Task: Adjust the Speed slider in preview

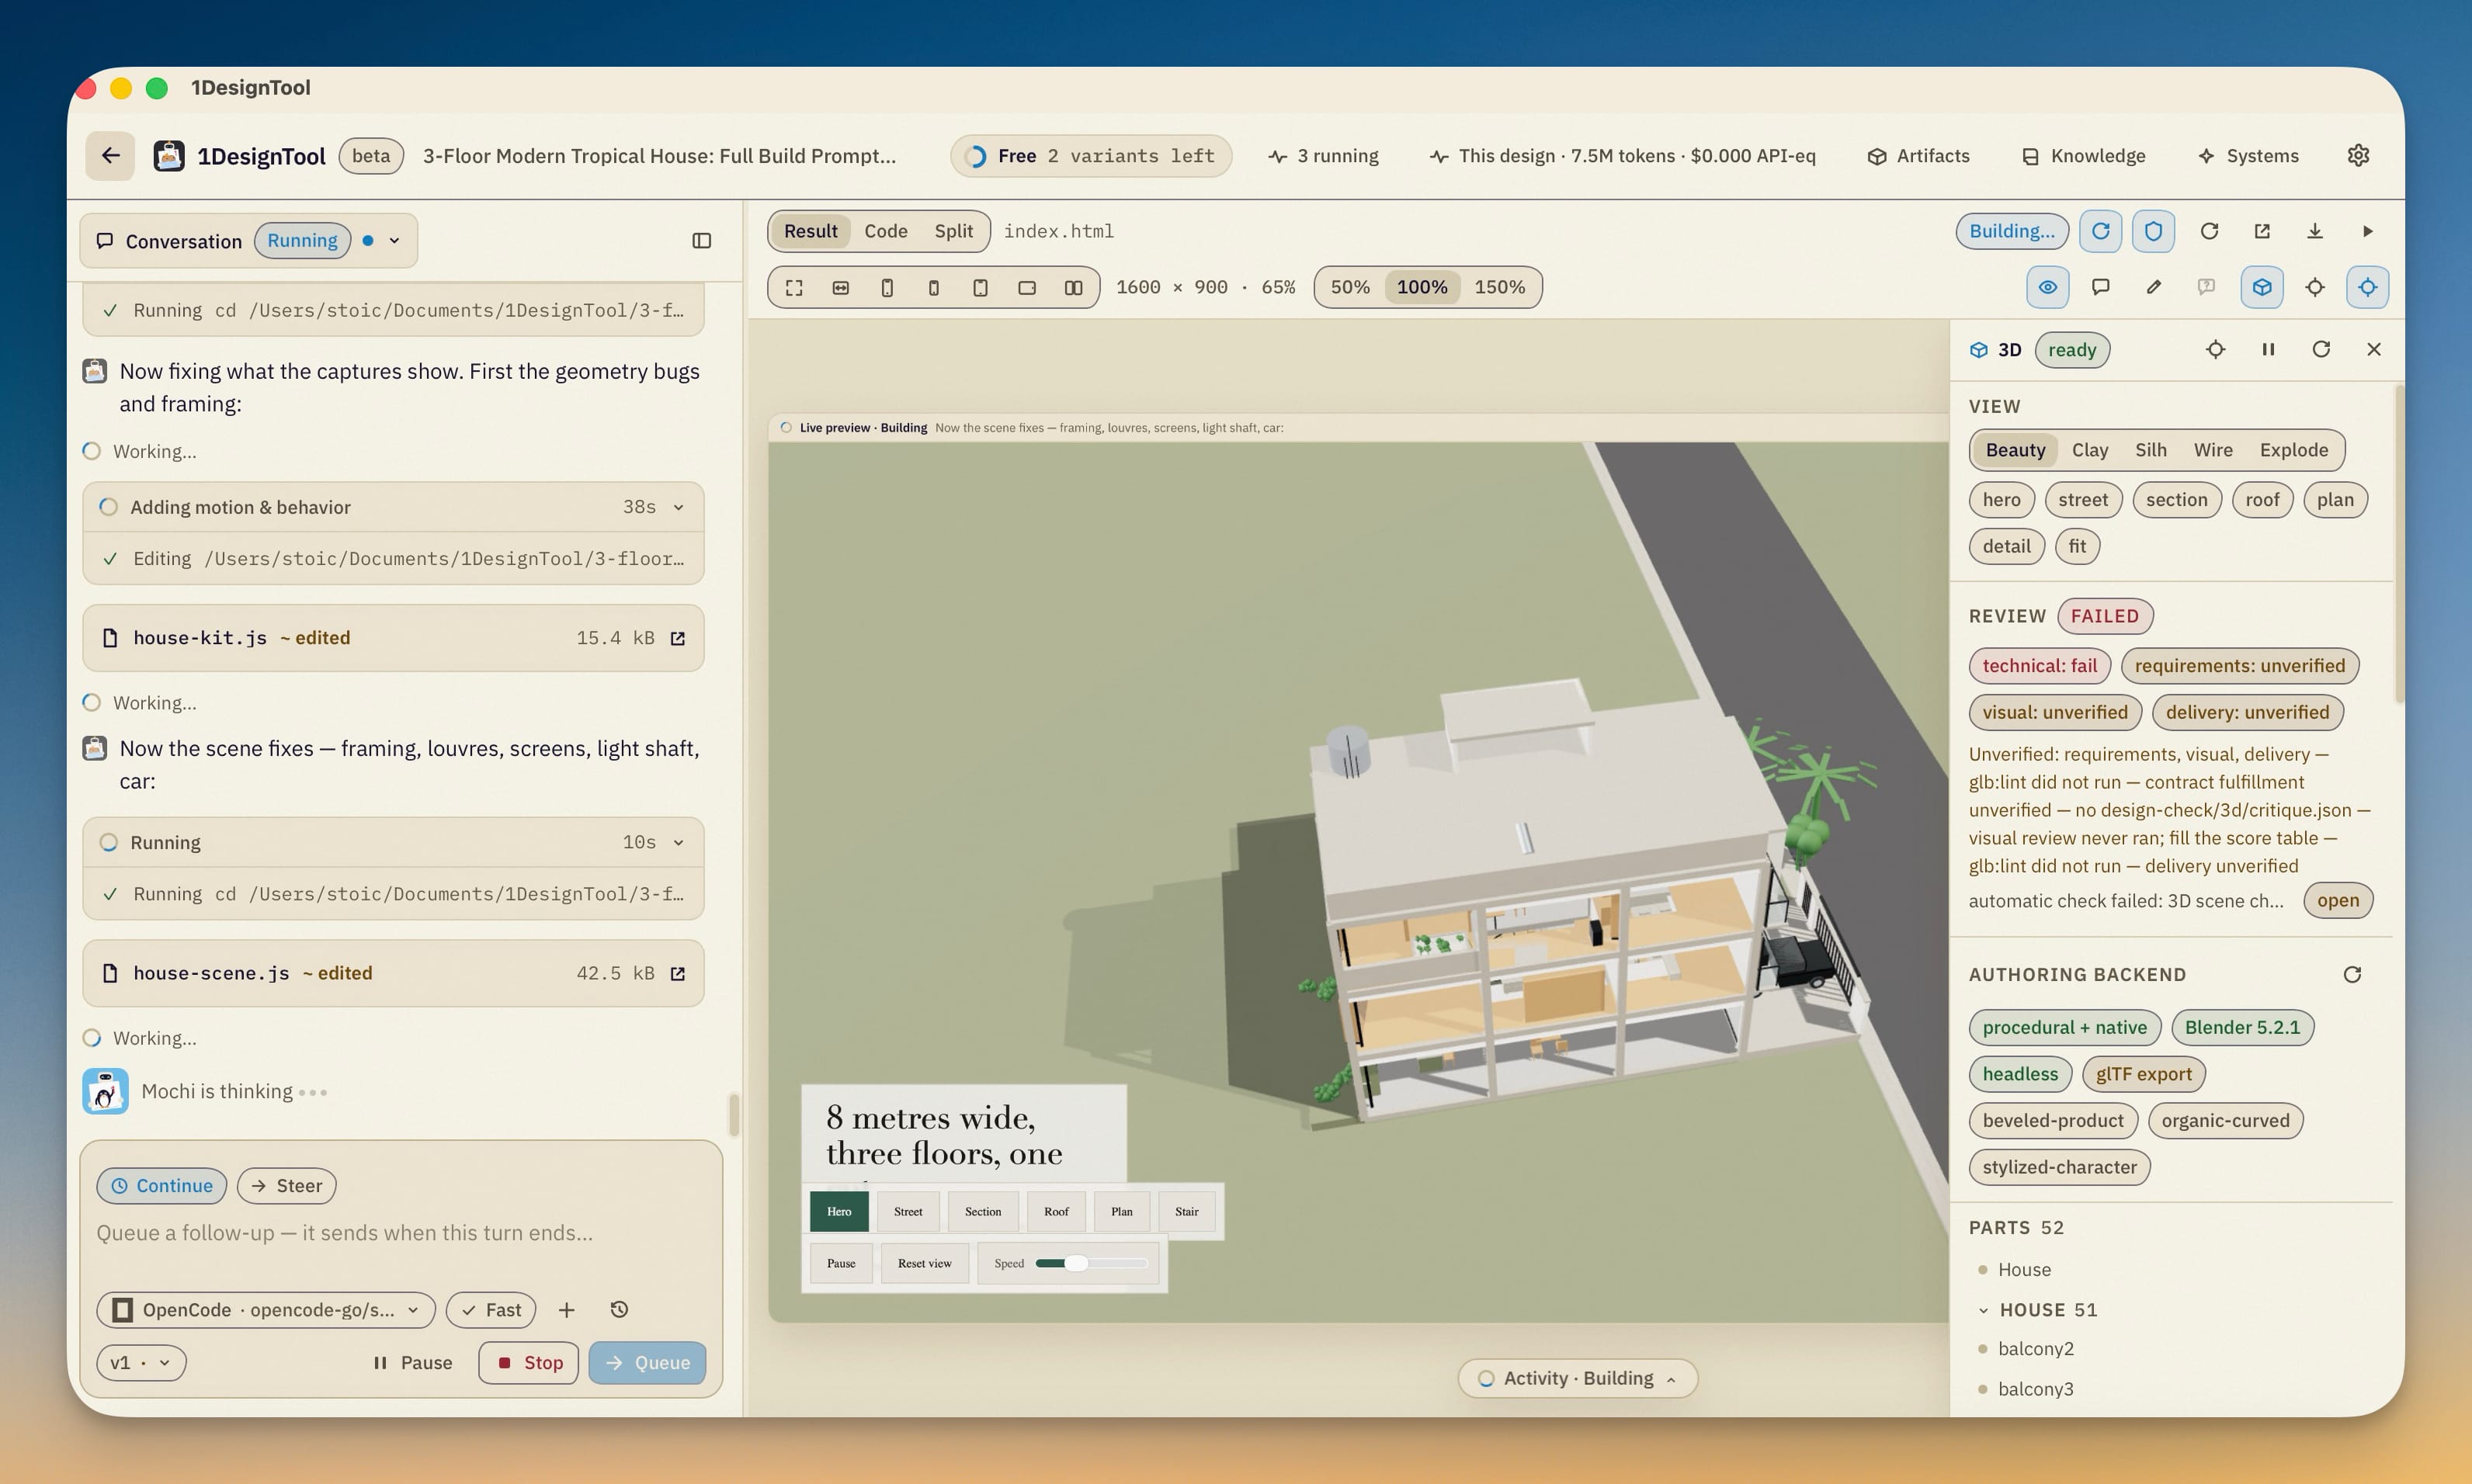Action: [x=1091, y=1263]
